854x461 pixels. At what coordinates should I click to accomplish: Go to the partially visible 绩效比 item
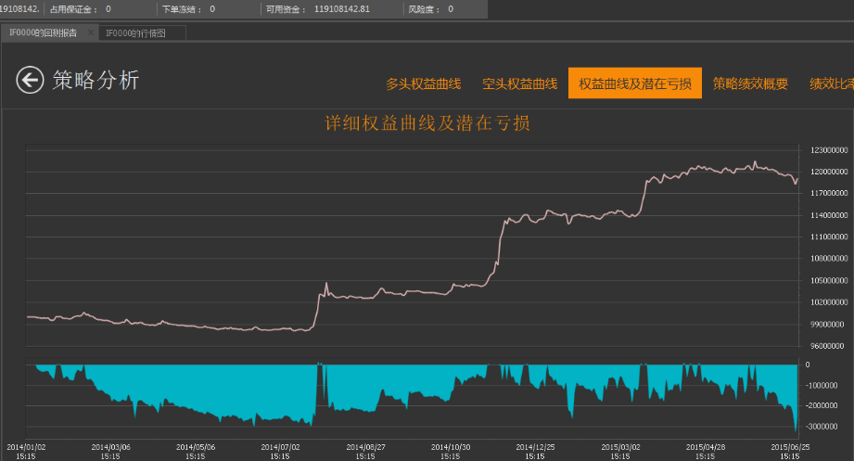(x=831, y=84)
